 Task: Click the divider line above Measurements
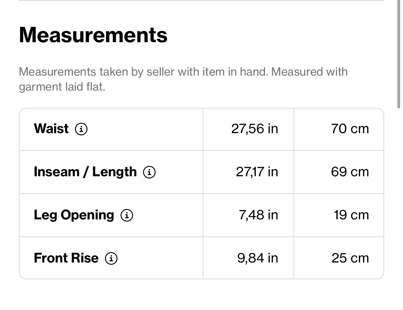coord(201,1)
